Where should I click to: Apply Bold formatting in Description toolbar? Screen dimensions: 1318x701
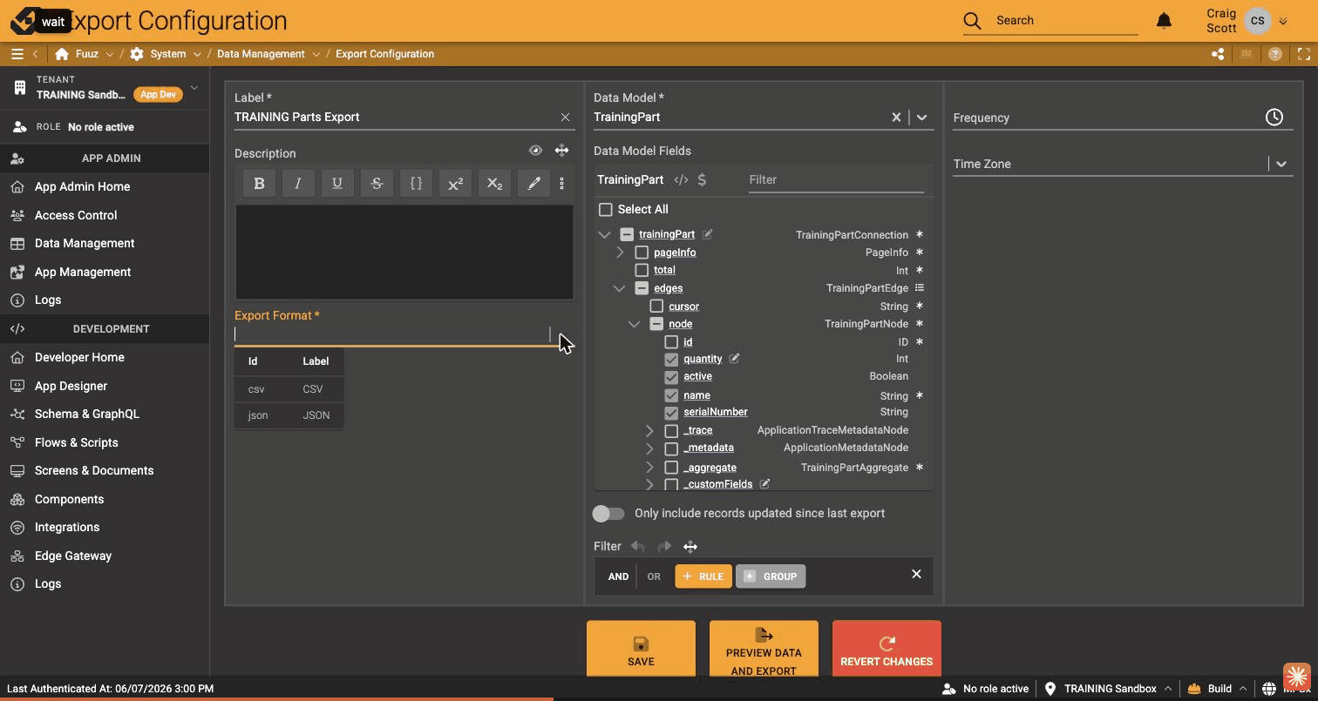tap(259, 183)
